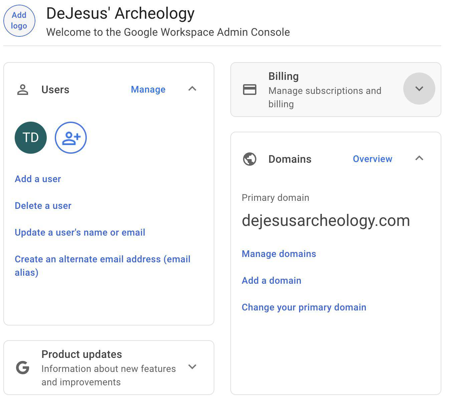
Task: Collapse the Domains card
Action: tap(419, 158)
